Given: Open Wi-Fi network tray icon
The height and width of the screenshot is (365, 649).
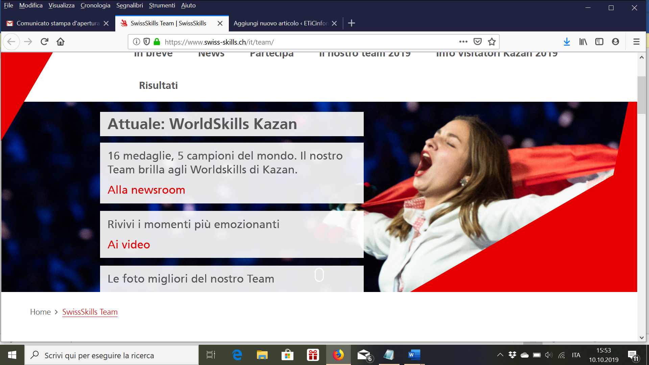Looking at the screenshot, I should [x=561, y=355].
